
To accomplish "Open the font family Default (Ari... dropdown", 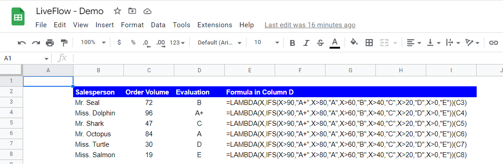I will tap(220, 42).
